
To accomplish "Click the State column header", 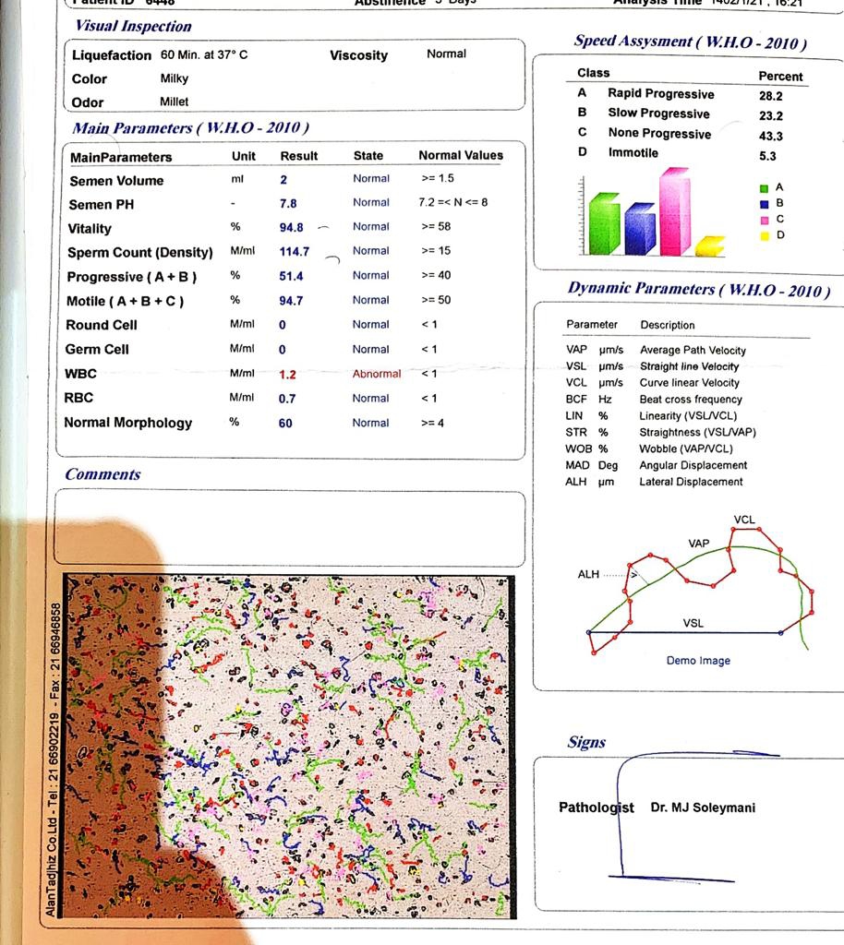I will 368,155.
